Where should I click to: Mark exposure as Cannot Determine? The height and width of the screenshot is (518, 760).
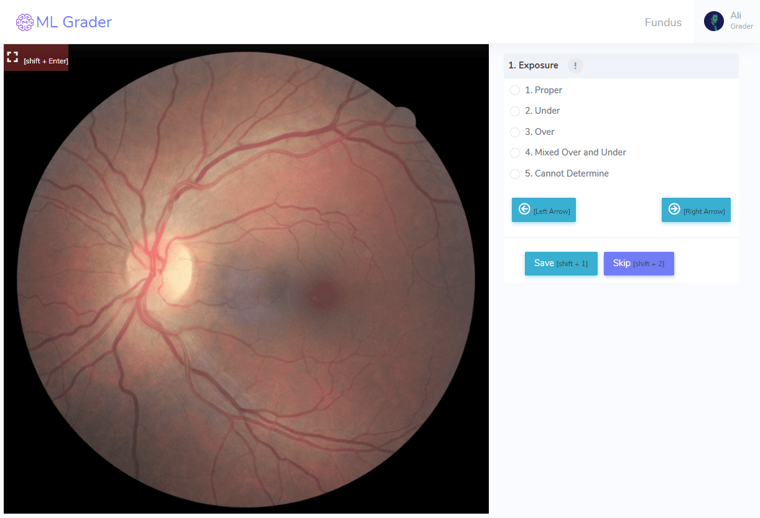point(515,173)
